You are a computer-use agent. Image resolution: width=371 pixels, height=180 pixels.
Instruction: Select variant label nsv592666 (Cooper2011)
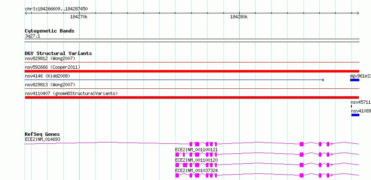pos(53,67)
